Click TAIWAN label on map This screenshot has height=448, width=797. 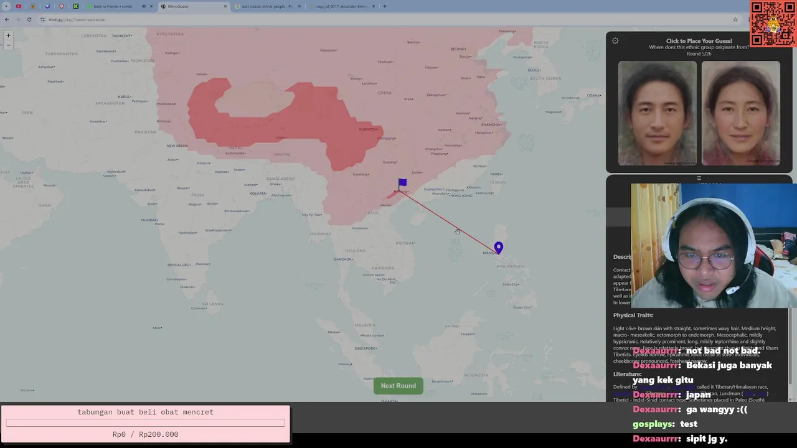[498, 182]
